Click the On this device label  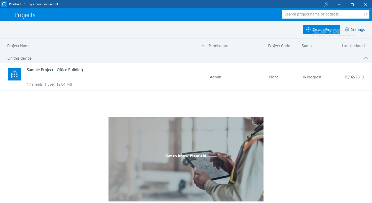(19, 58)
